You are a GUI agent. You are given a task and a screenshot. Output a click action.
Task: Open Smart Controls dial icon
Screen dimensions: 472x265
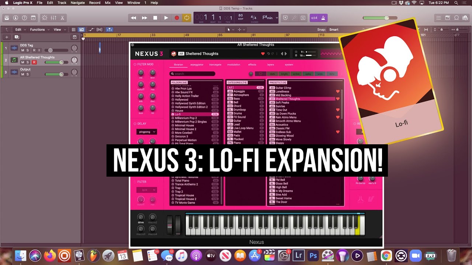(x=45, y=18)
